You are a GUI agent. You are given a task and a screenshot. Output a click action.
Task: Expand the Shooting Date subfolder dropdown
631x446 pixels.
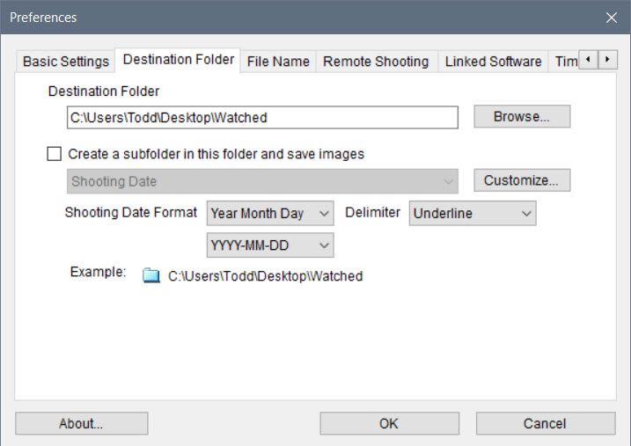click(x=262, y=181)
